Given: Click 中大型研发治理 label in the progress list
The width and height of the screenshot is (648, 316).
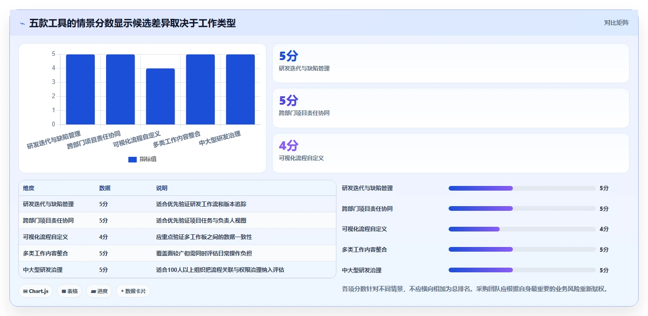Looking at the screenshot, I should tap(362, 270).
